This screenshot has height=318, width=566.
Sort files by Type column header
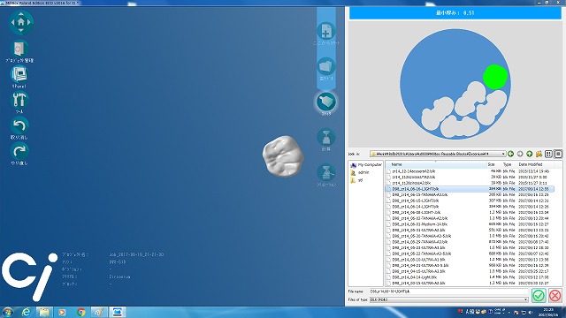pyautogui.click(x=509, y=164)
